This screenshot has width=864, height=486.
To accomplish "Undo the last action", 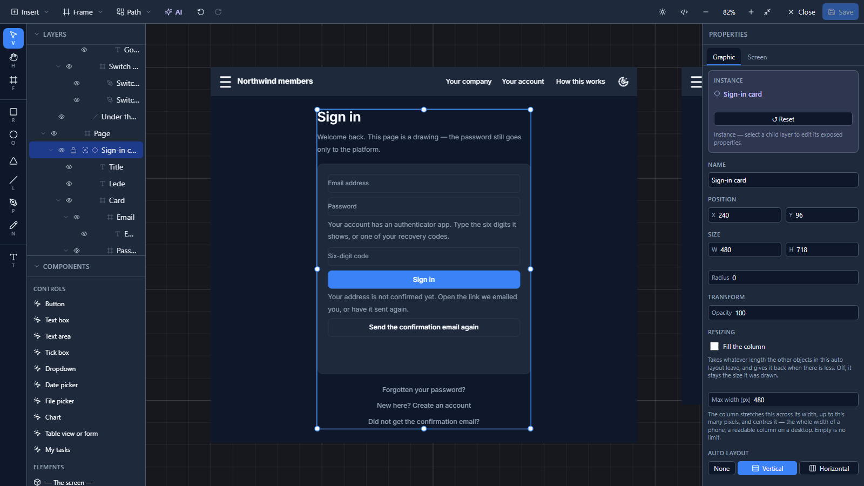I will (x=201, y=12).
